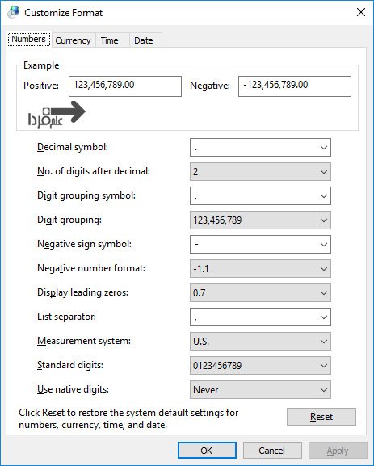Image resolution: width=374 pixels, height=466 pixels.
Task: Open the Standard digits dropdown
Action: (260, 366)
